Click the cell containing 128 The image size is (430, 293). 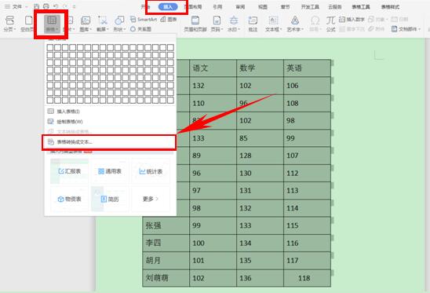260,156
